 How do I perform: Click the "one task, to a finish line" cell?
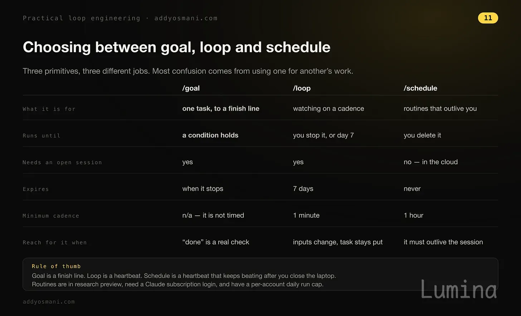tap(221, 108)
